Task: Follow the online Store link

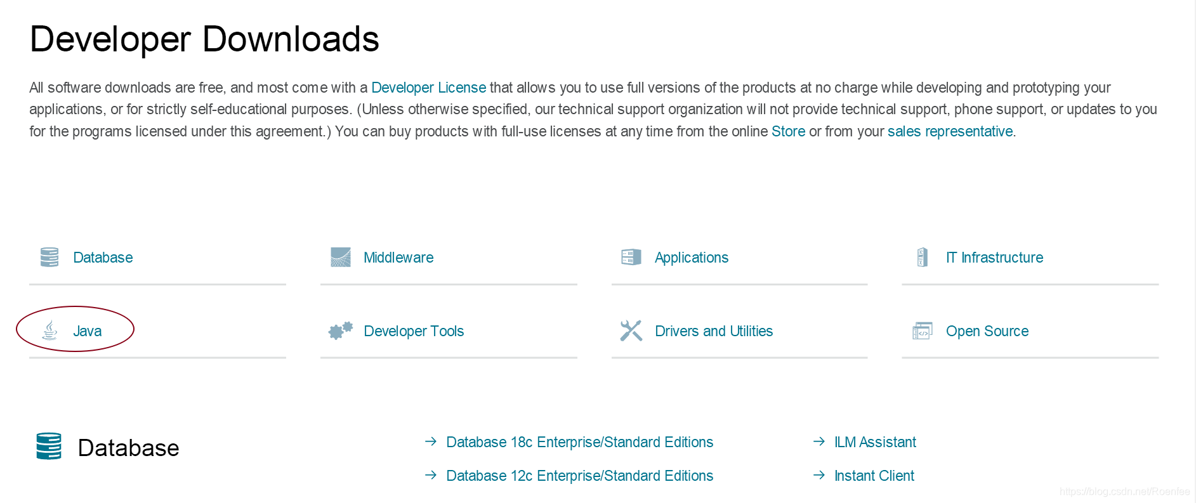Action: pyautogui.click(x=788, y=131)
